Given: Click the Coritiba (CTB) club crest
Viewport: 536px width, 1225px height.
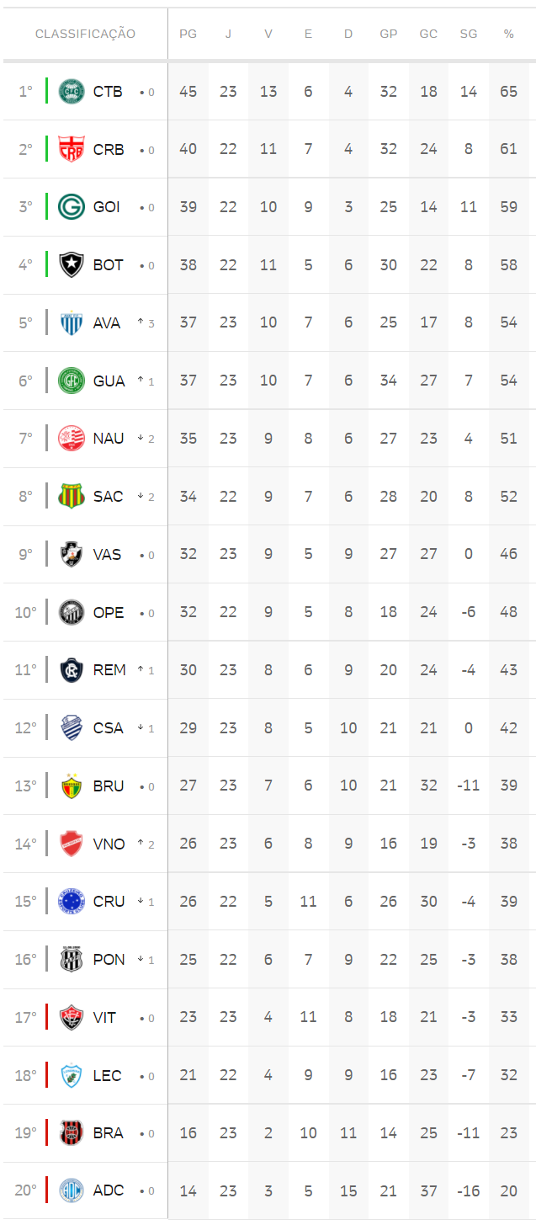Looking at the screenshot, I should coord(72,91).
